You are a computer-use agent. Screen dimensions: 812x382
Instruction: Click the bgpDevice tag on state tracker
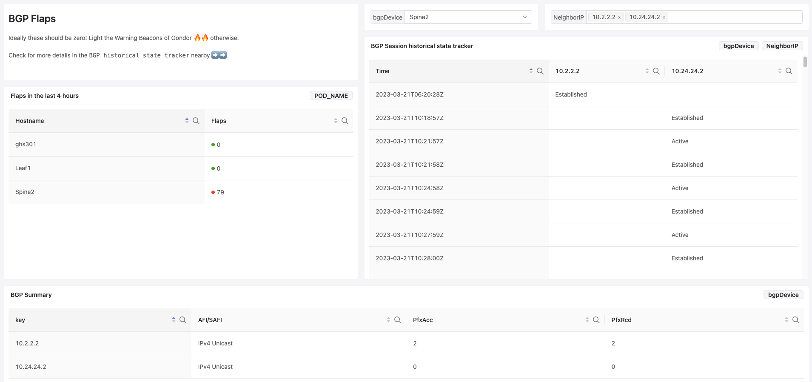pos(738,46)
